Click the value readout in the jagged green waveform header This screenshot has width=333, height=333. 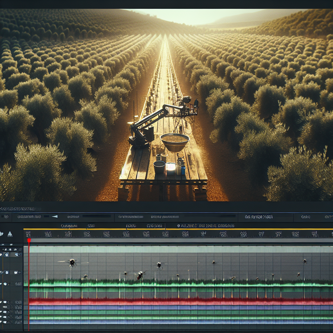[18, 284]
